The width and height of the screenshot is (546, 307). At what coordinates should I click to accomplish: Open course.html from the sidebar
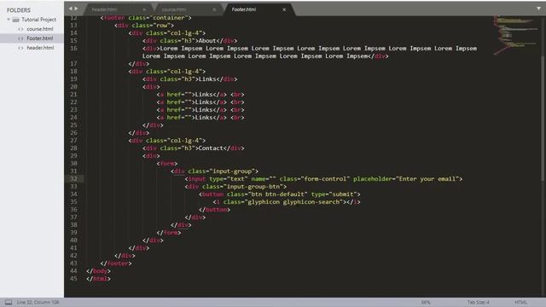pyautogui.click(x=40, y=29)
